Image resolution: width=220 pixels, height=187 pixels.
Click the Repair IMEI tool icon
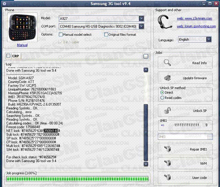coord(167,149)
